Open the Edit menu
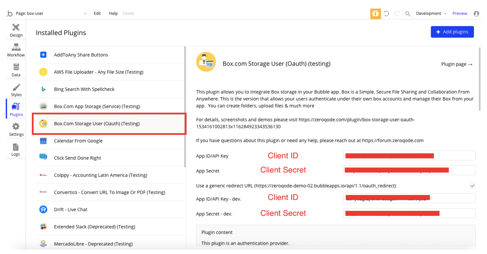Viewport: 487px width, 254px height. click(x=97, y=13)
